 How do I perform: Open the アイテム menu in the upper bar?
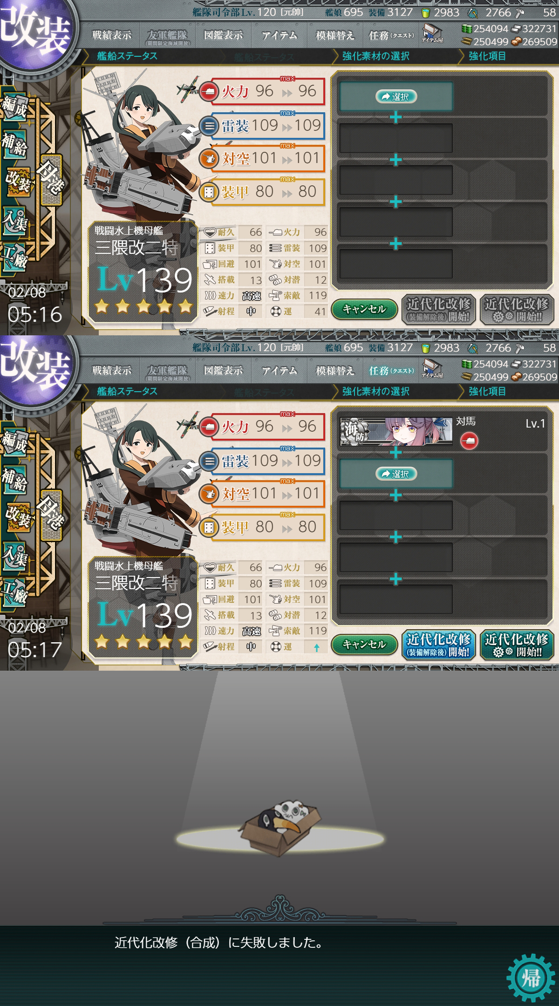click(x=279, y=35)
